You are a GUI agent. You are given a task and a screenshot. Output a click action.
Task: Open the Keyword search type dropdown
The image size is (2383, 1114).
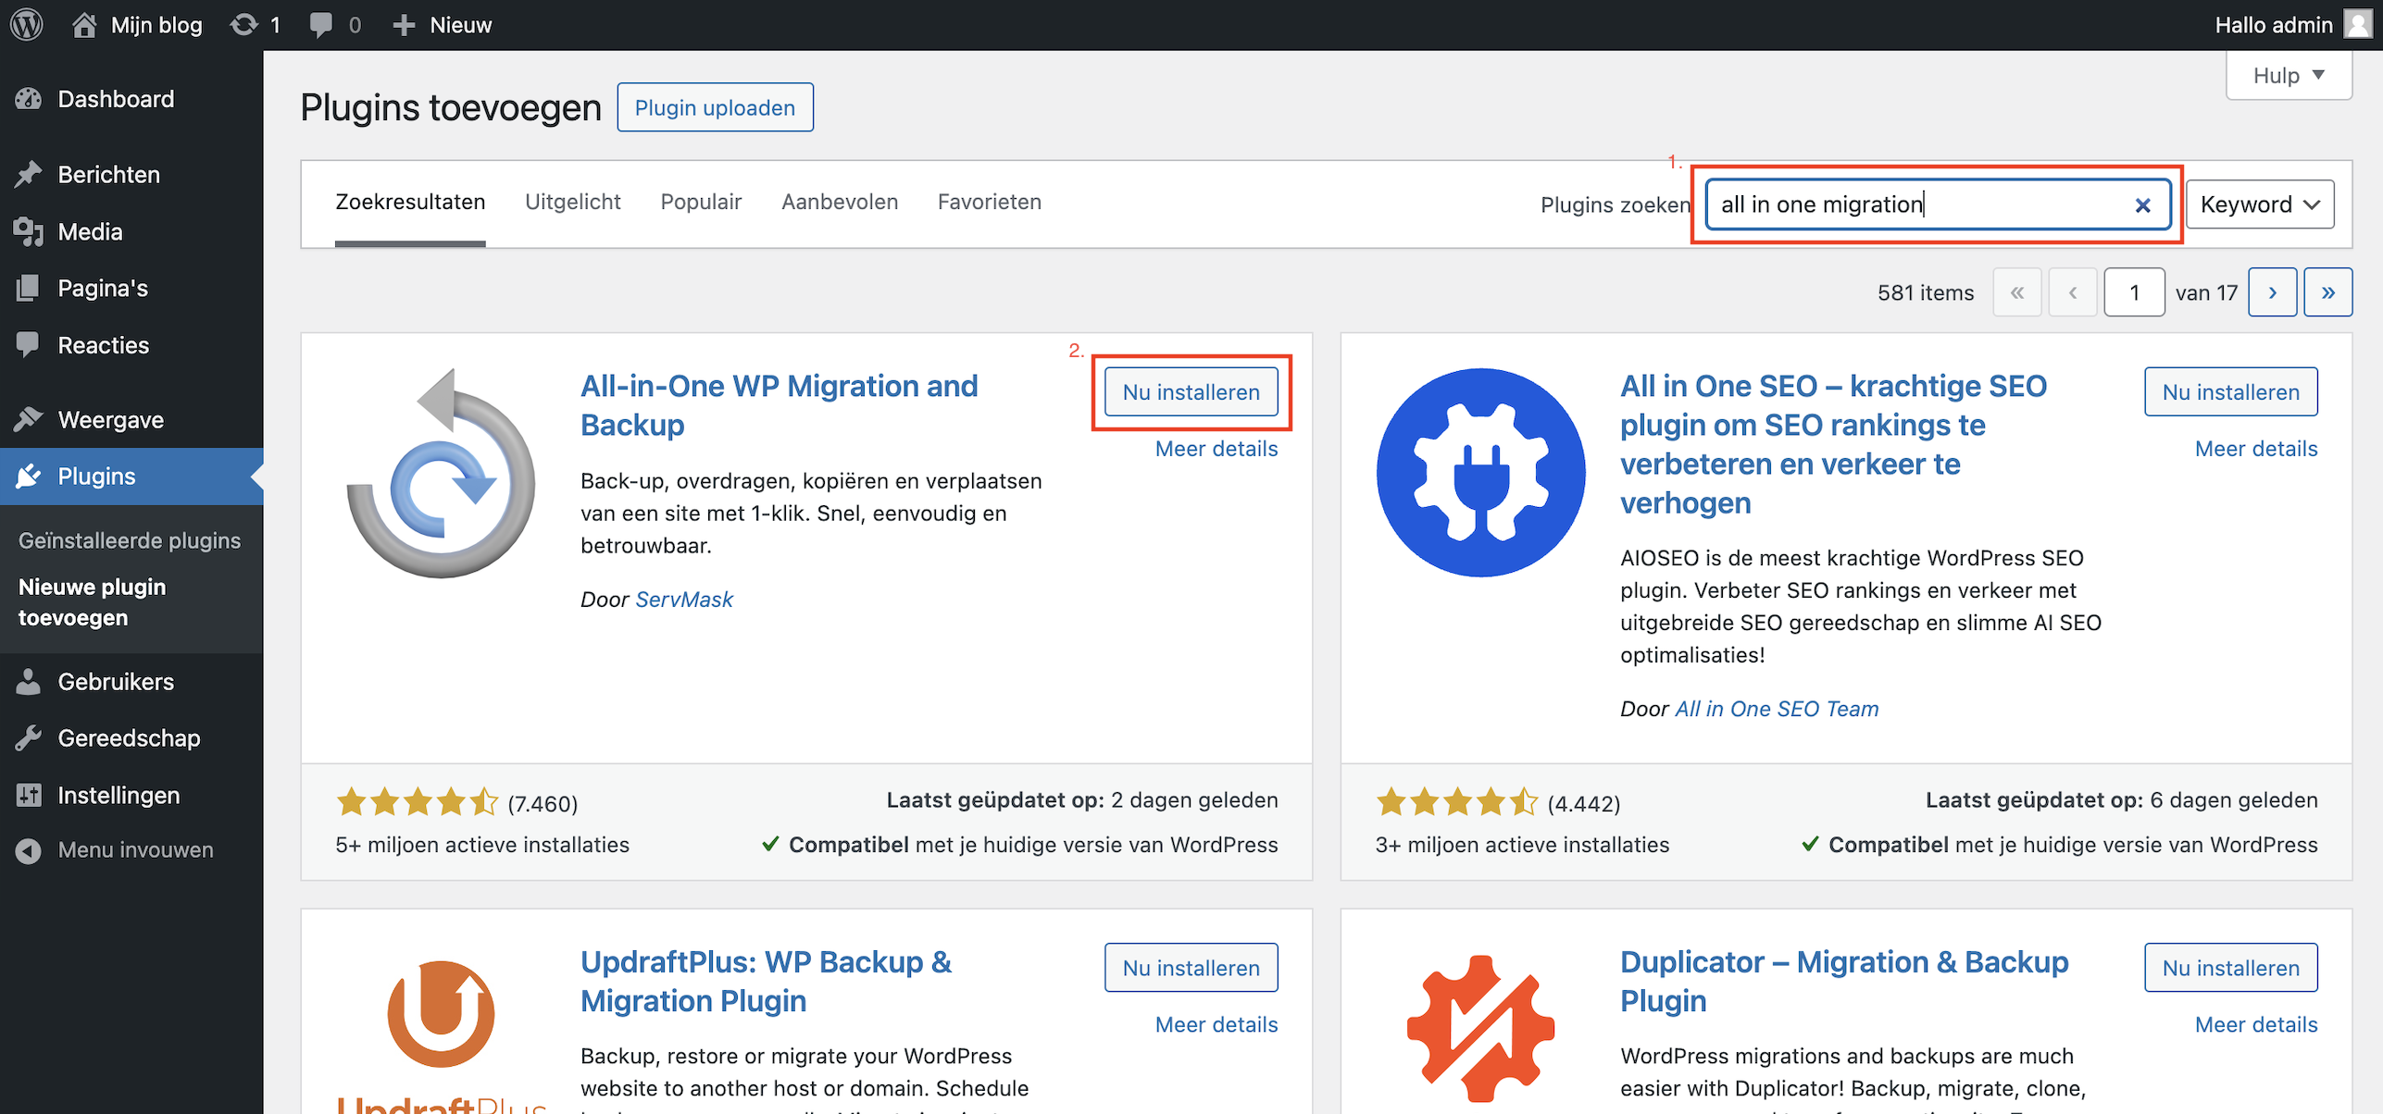[x=2259, y=204]
